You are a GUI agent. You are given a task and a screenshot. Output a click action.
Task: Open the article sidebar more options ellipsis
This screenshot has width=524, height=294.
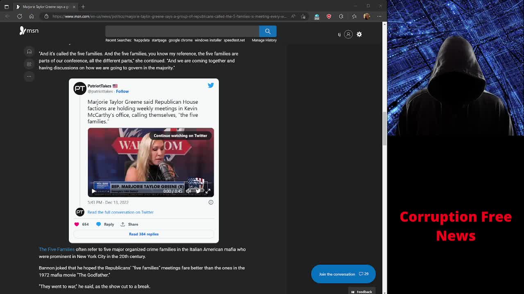(29, 76)
